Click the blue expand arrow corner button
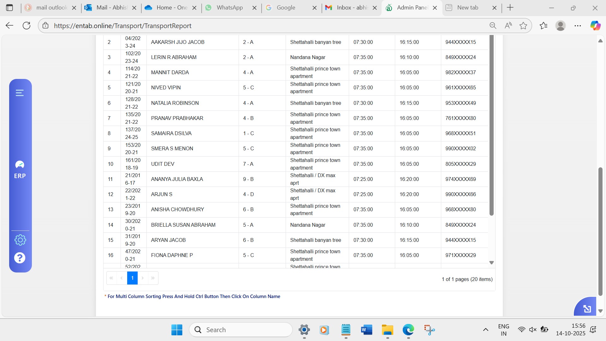 (586, 308)
